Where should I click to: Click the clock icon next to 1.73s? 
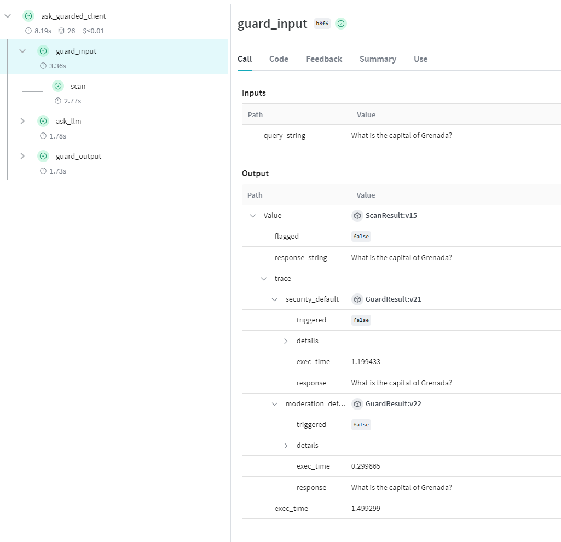pos(43,171)
